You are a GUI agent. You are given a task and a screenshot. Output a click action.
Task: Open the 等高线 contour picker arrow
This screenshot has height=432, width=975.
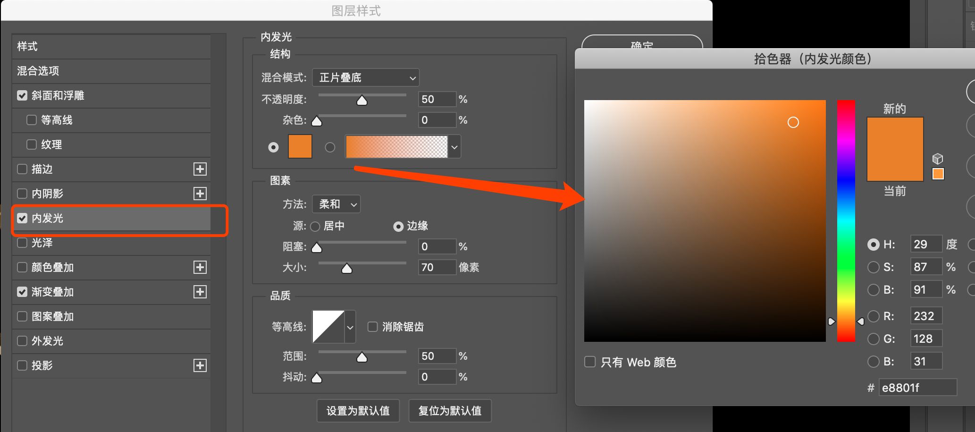pos(350,327)
